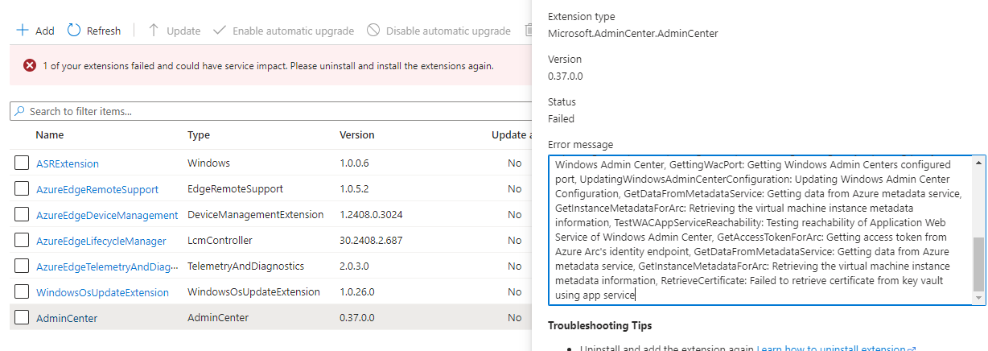This screenshot has width=988, height=351.
Task: Click the Type column header
Action: click(x=199, y=134)
